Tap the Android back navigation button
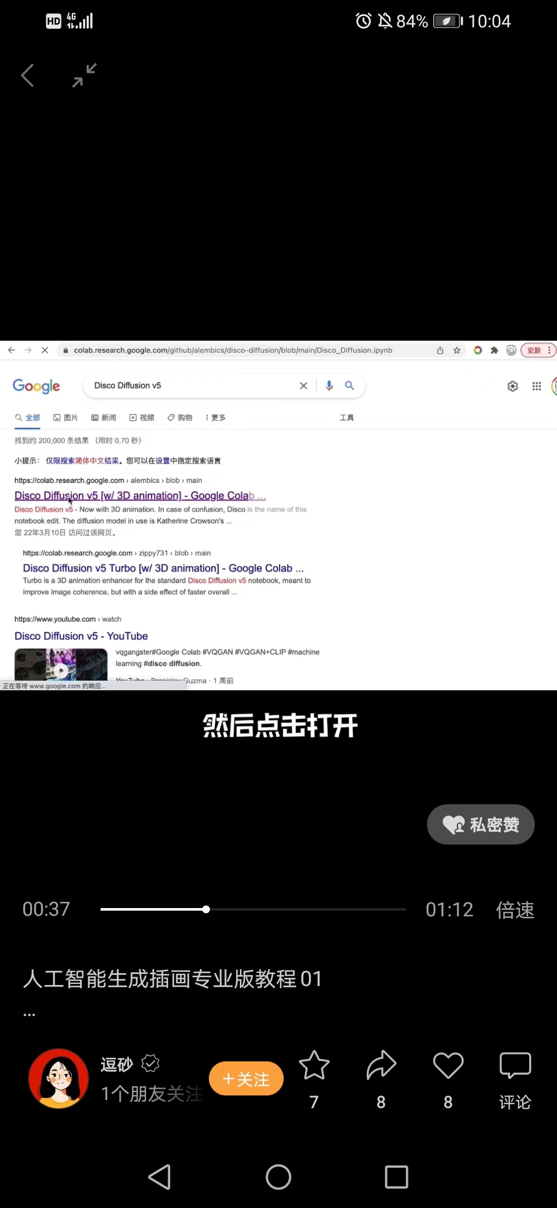 click(x=159, y=1177)
